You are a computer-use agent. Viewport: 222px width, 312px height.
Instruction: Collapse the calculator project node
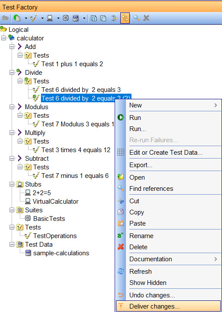pyautogui.click(x=4, y=38)
